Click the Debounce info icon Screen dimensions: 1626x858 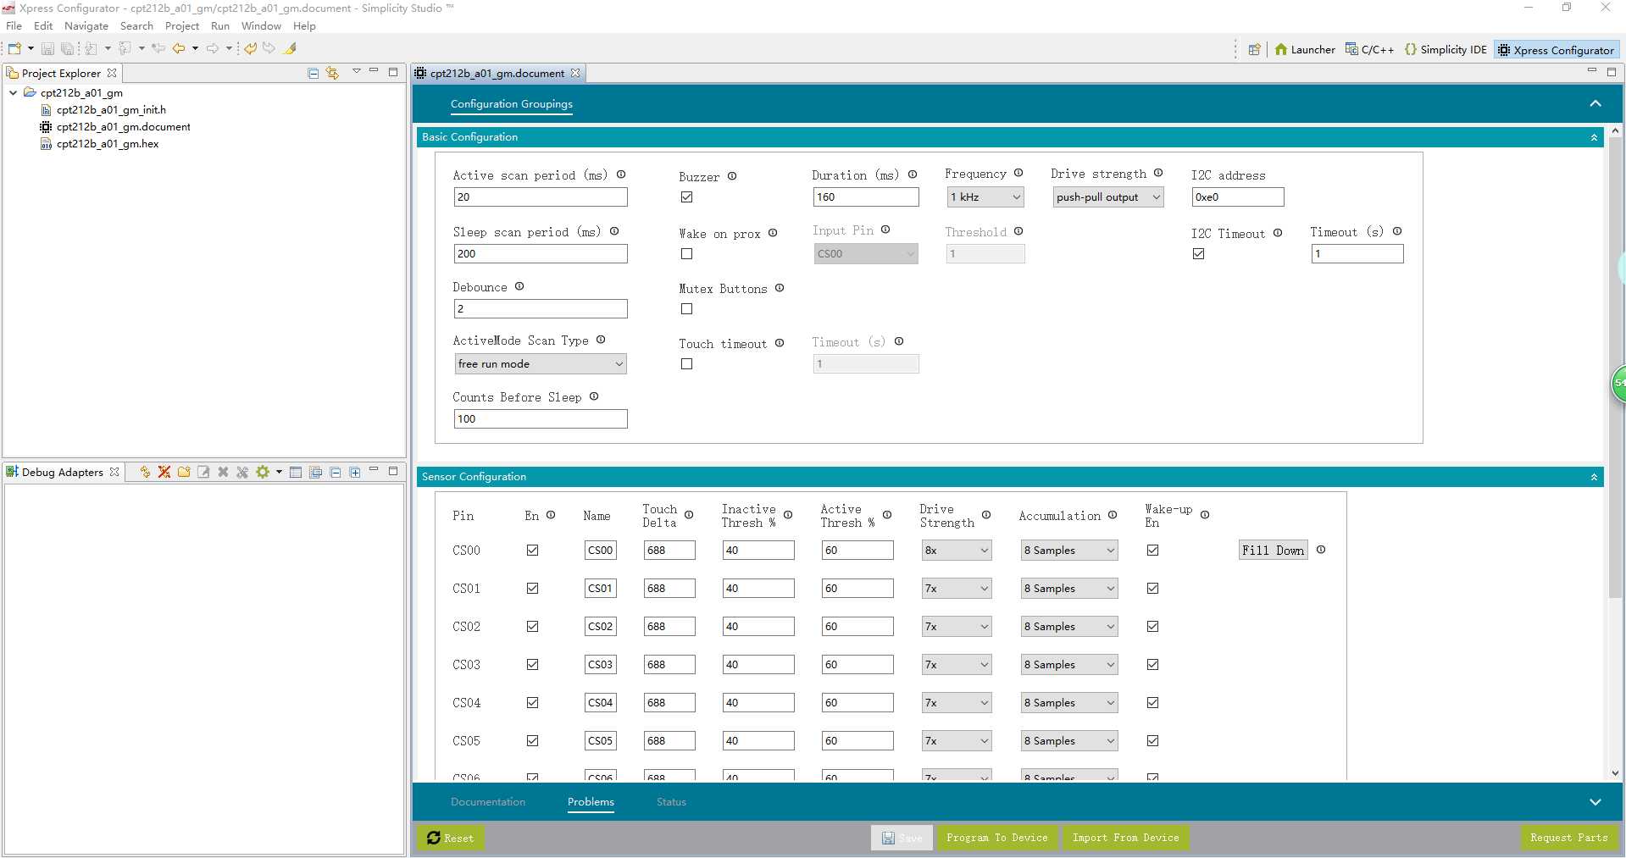click(x=519, y=286)
